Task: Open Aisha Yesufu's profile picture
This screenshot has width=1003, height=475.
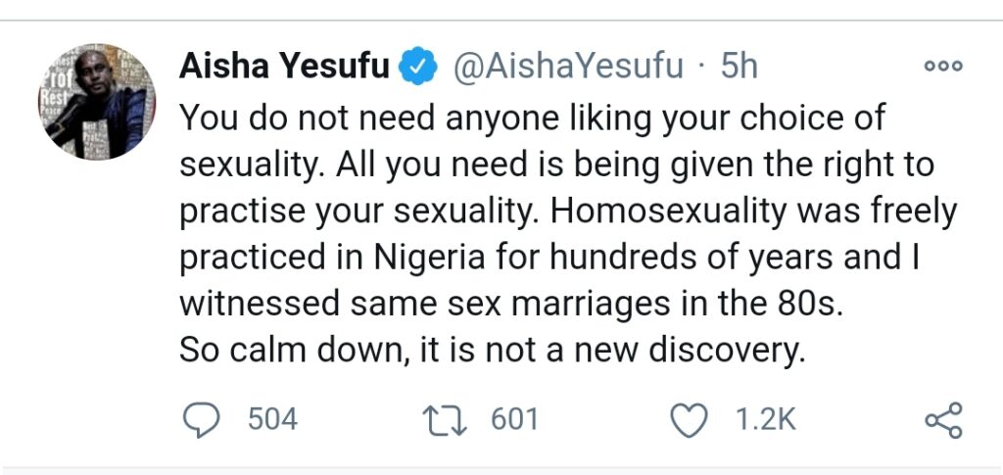Action: [x=97, y=102]
